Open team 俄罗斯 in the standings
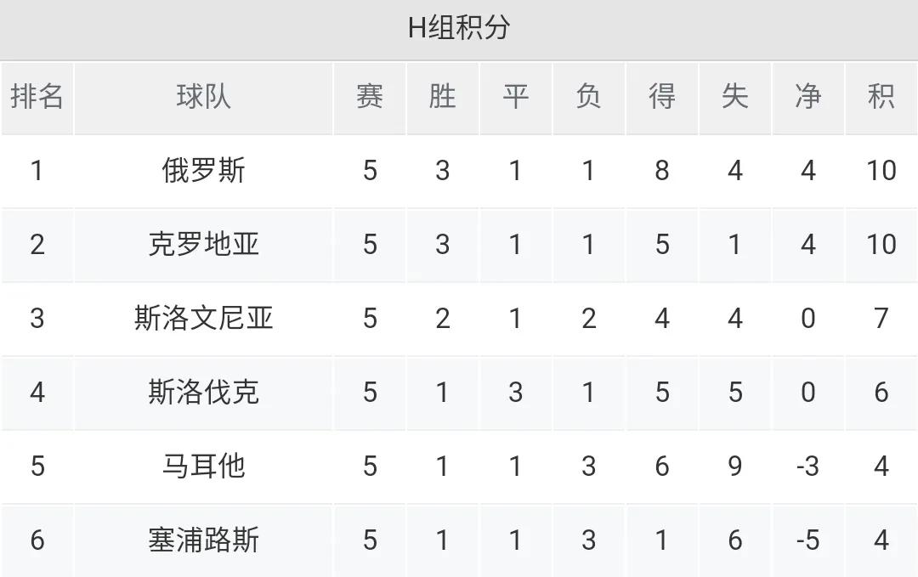 point(203,171)
